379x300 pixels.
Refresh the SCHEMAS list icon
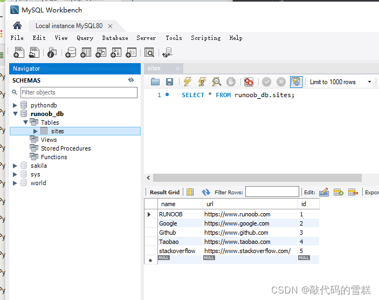pos(131,80)
